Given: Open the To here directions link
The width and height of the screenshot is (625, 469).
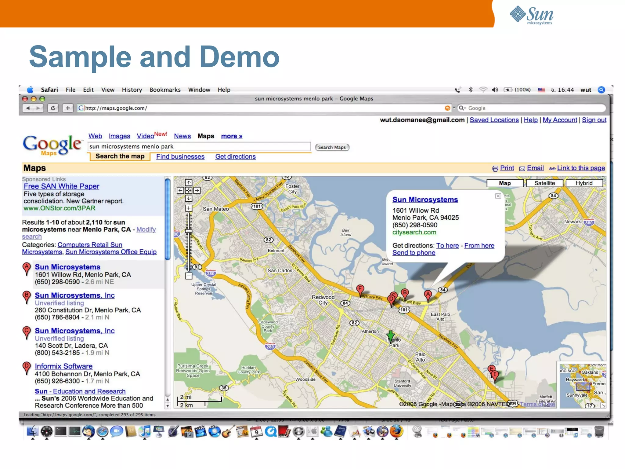Looking at the screenshot, I should click(x=447, y=246).
